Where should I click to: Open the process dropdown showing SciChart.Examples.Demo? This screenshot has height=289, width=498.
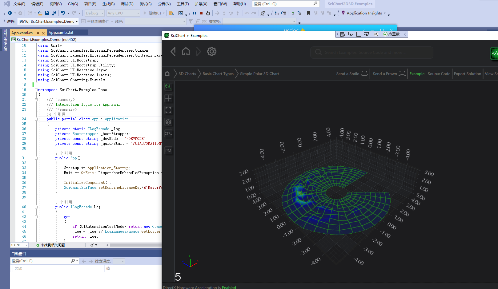click(x=48, y=22)
